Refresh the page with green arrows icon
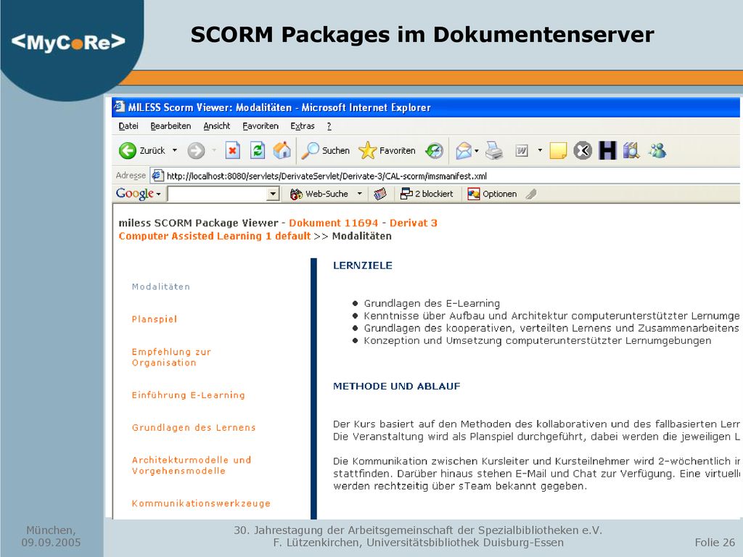This screenshot has height=557, width=743. pyautogui.click(x=258, y=151)
